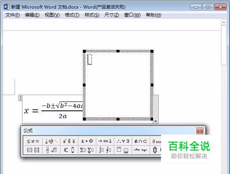This screenshot has height=174, width=230.
Task: Open the labeled arrow templates palette
Action: point(141,150)
